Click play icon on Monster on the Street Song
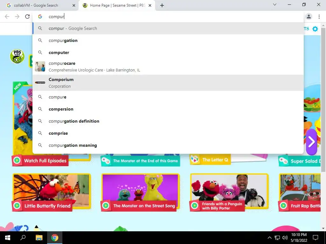Screen dimensions: 326x244 click(106, 206)
